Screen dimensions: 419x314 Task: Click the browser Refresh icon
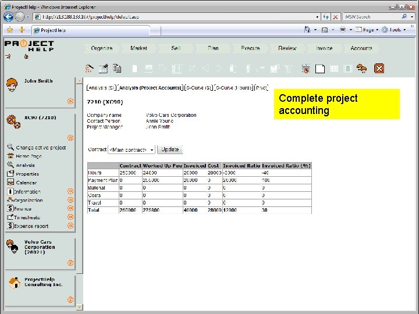pyautogui.click(x=326, y=17)
